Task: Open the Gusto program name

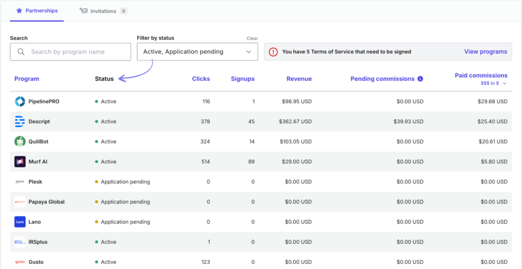Action: 36,262
